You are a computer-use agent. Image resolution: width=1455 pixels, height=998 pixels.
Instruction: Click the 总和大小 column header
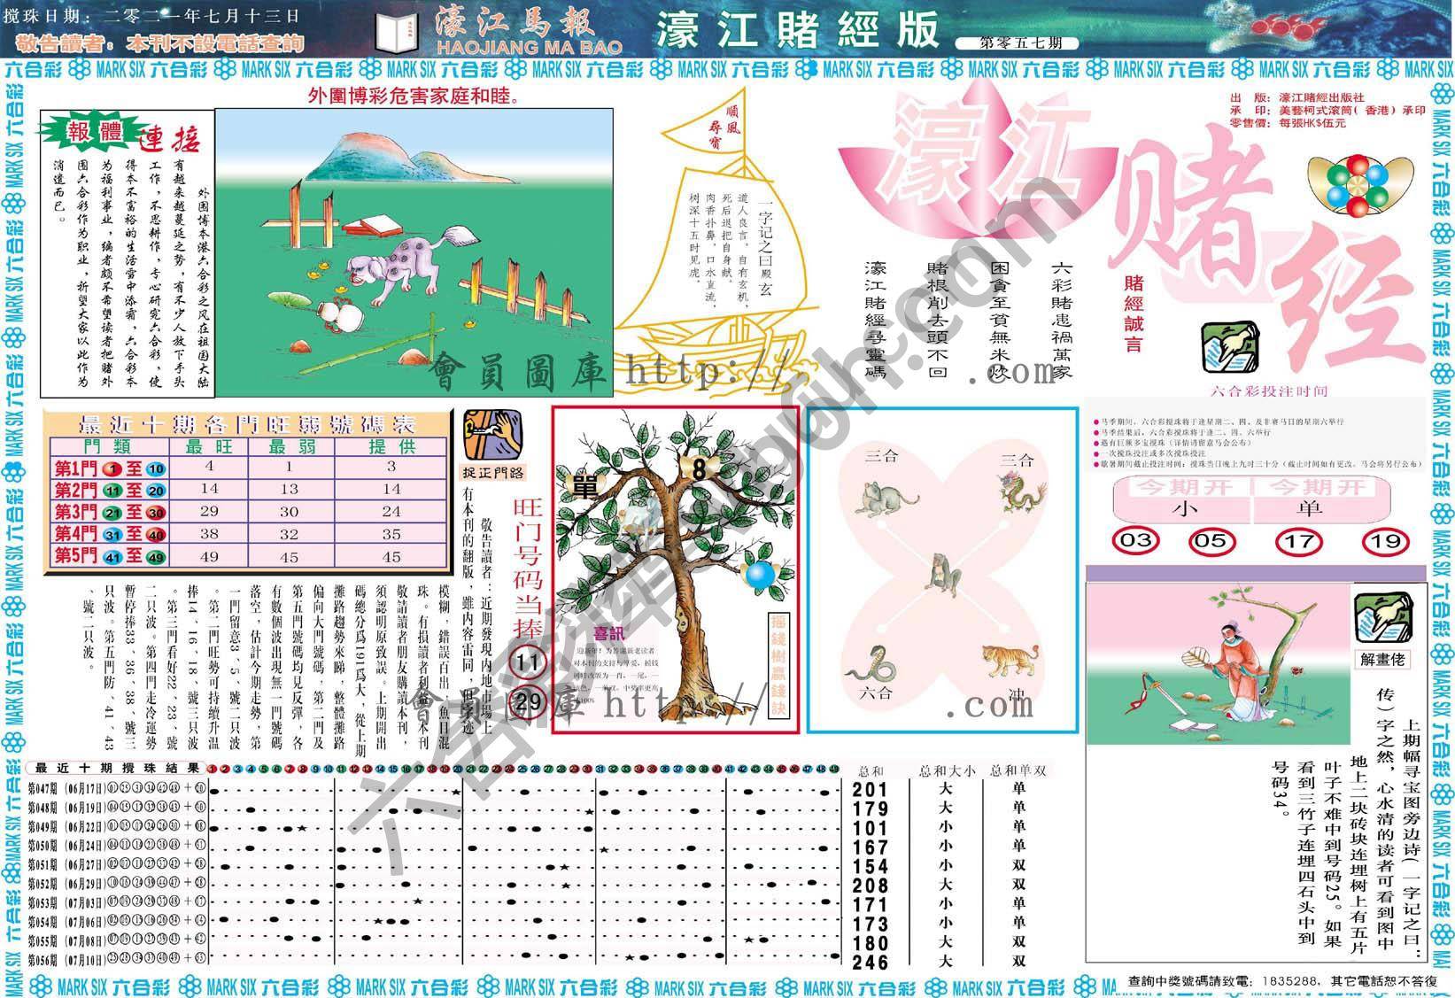coord(947,770)
